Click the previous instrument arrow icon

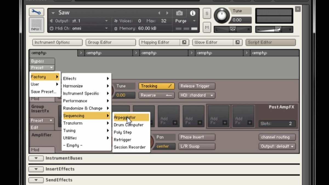pos(159,13)
